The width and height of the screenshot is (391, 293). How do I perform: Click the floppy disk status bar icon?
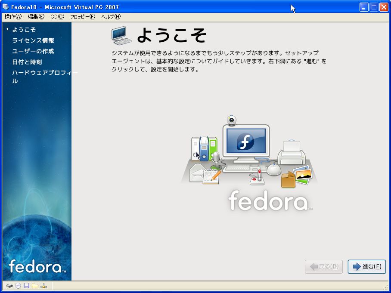(x=26, y=286)
